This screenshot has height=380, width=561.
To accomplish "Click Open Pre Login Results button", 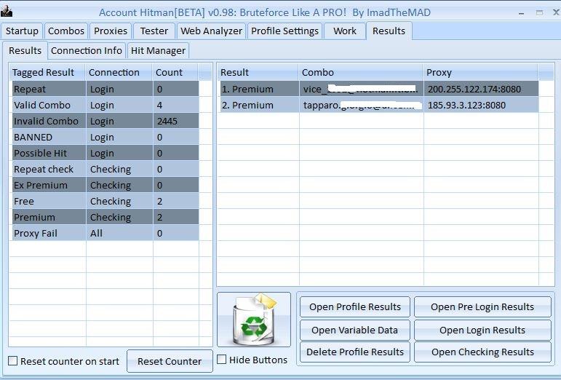I will (482, 306).
